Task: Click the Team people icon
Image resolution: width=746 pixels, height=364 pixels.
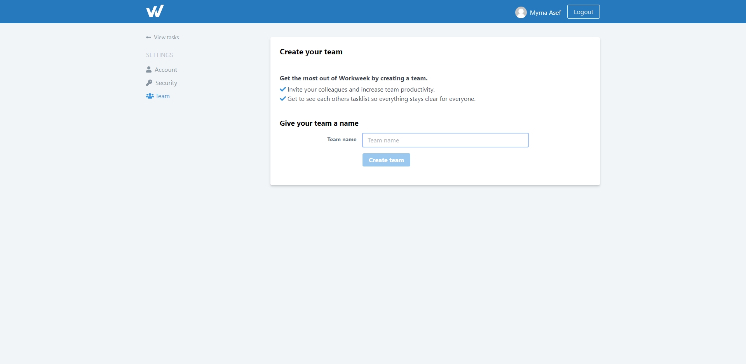Action: (150, 96)
